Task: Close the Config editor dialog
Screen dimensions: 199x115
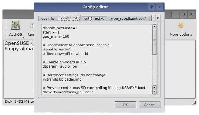Action: coord(160,7)
